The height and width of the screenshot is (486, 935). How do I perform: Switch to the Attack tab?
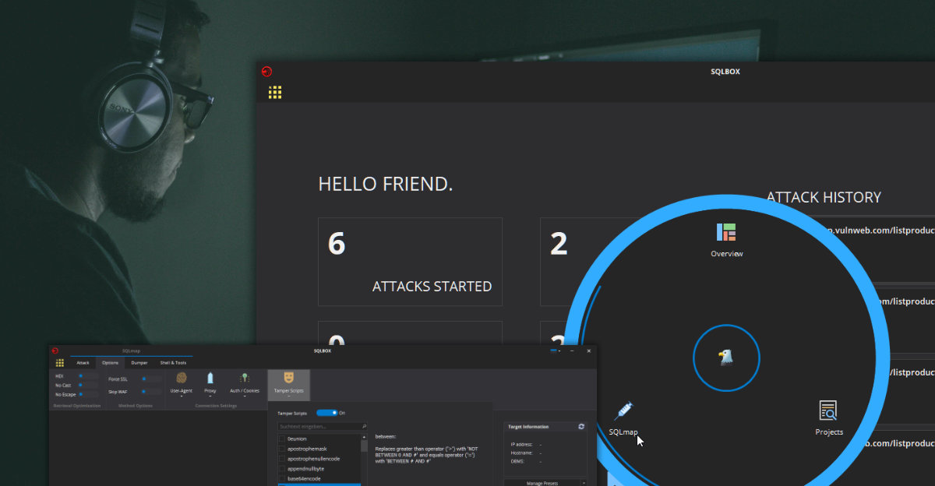[x=83, y=363]
